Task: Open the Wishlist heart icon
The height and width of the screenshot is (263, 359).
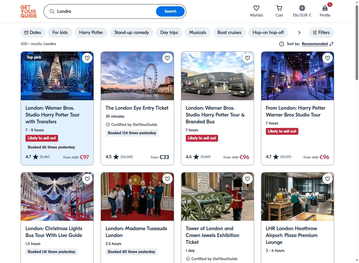Action: coord(256,8)
